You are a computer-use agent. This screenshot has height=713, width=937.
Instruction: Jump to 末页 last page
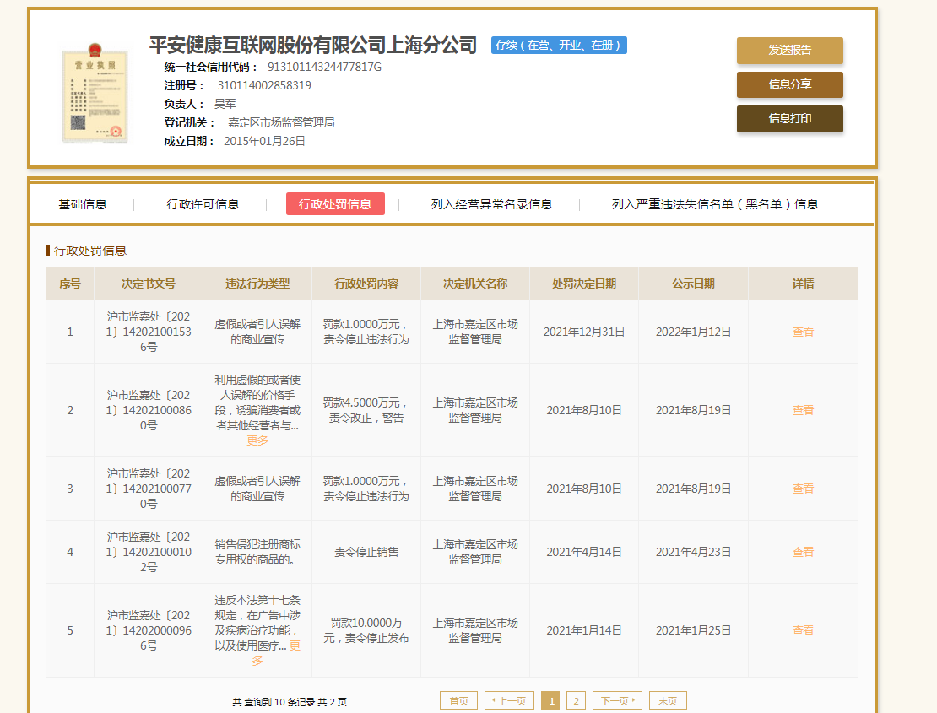(668, 701)
